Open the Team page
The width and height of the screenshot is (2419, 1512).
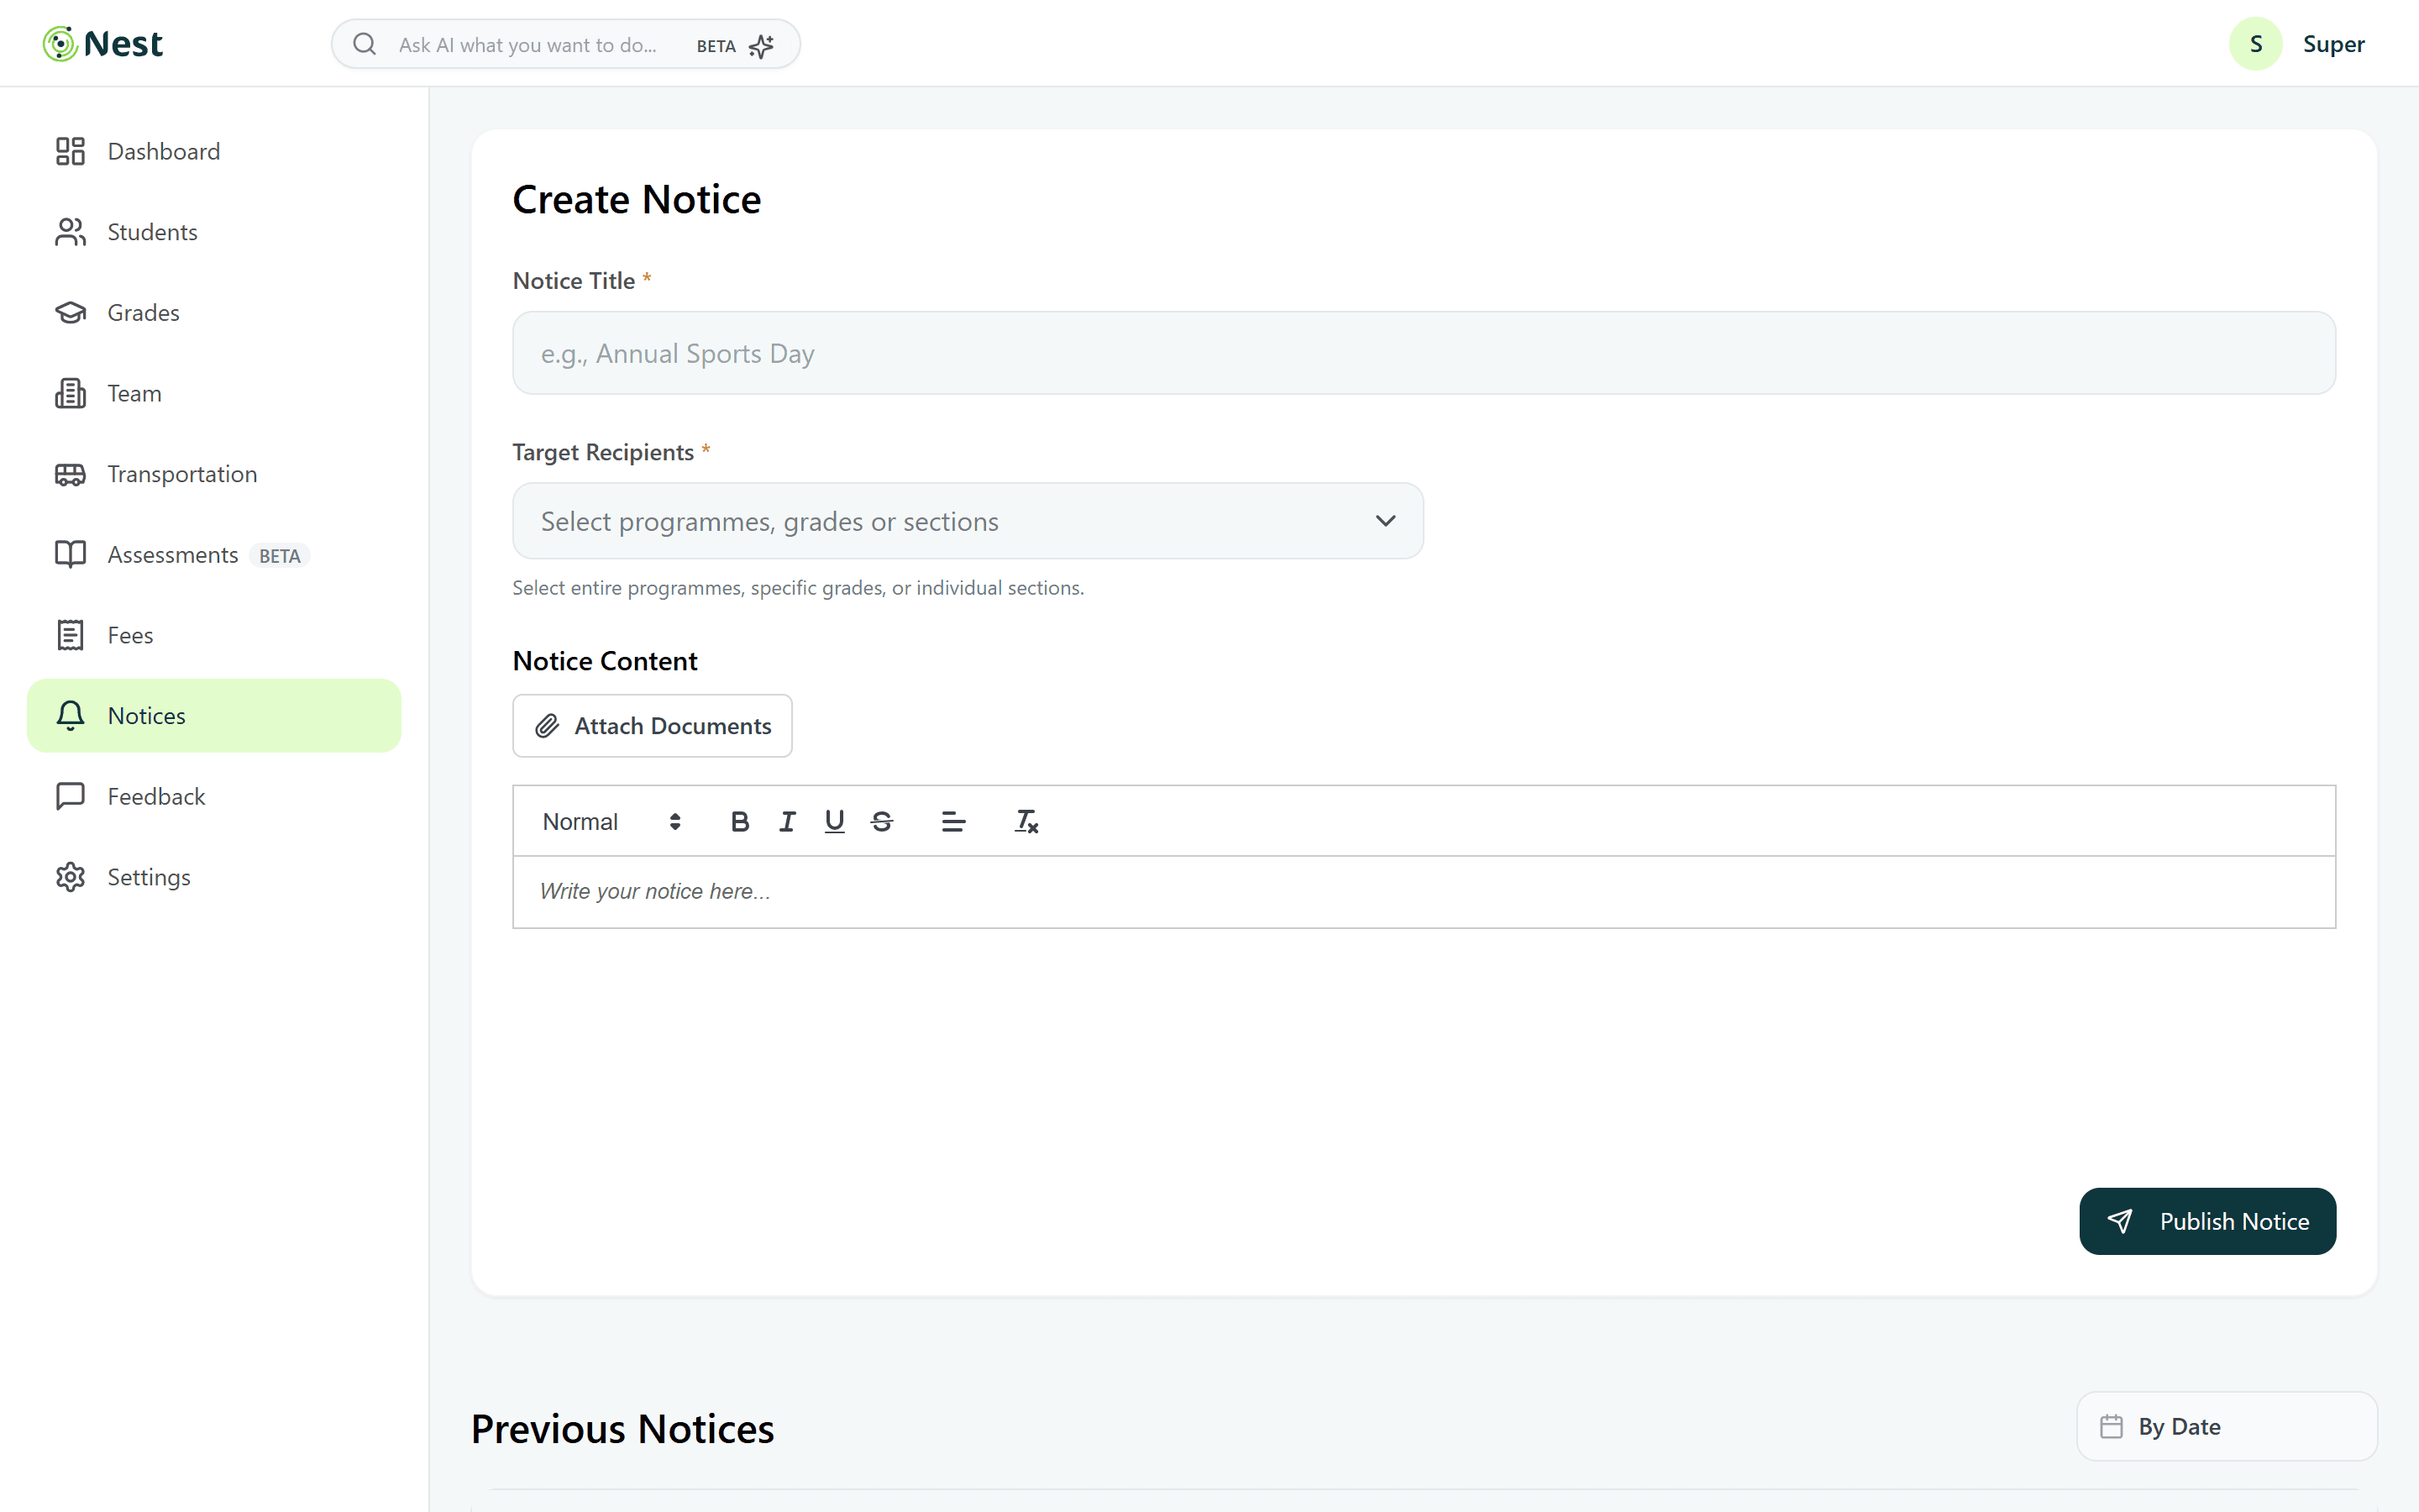[x=214, y=393]
